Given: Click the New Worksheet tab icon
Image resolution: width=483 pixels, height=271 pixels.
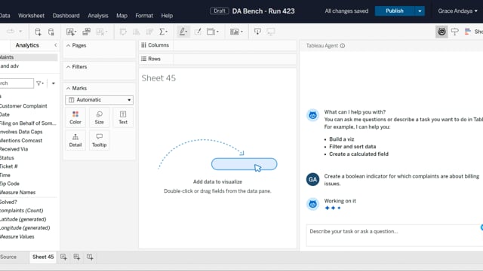Looking at the screenshot, I should [x=63, y=257].
